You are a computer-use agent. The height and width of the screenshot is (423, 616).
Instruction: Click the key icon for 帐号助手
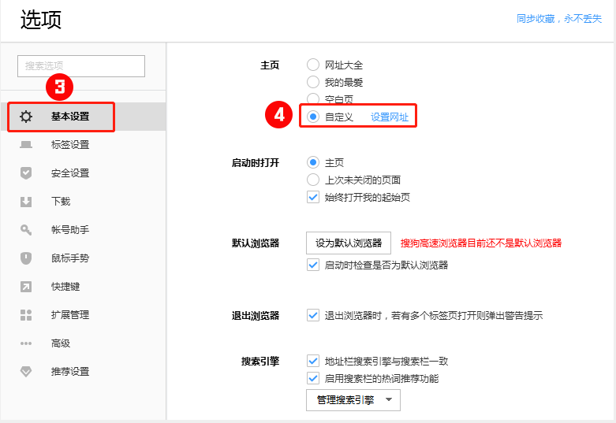pos(26,230)
